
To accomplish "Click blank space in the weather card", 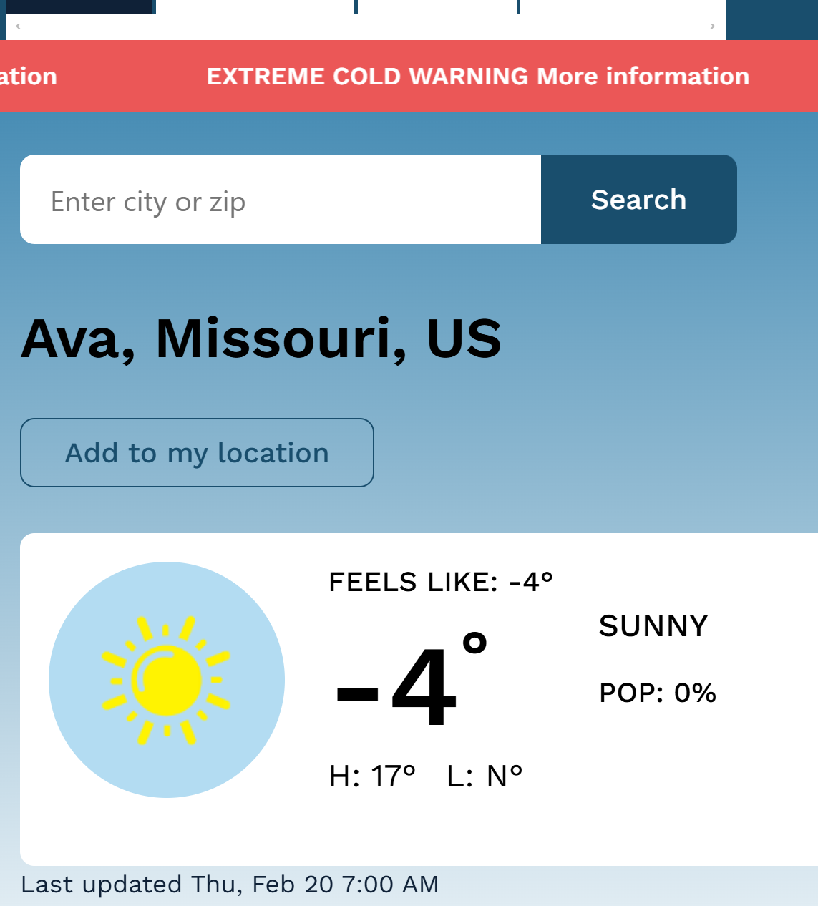I will click(x=644, y=802).
